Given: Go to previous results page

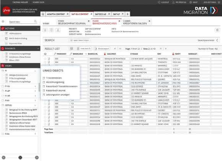Looking at the screenshot, I should coord(120,49).
